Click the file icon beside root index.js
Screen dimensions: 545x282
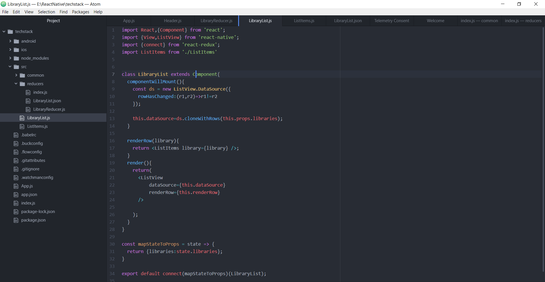[16, 203]
